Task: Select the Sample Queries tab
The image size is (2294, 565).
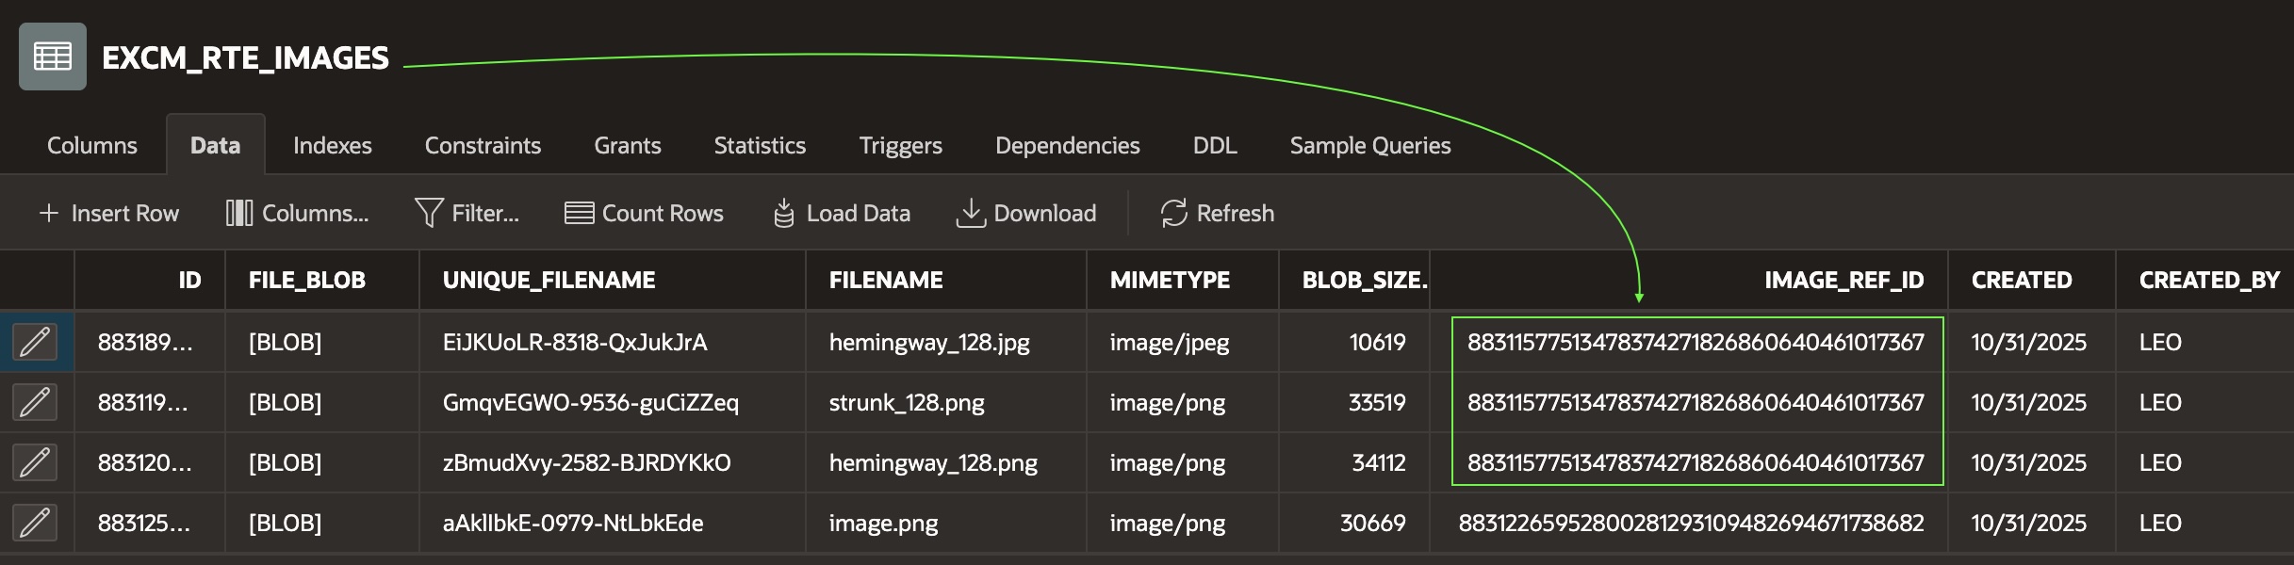Action: (1370, 145)
